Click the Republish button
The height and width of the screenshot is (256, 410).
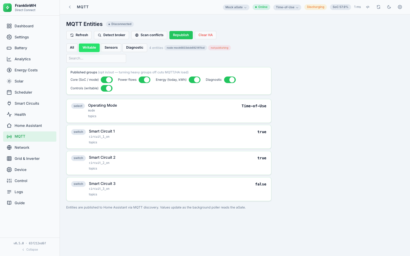click(181, 35)
